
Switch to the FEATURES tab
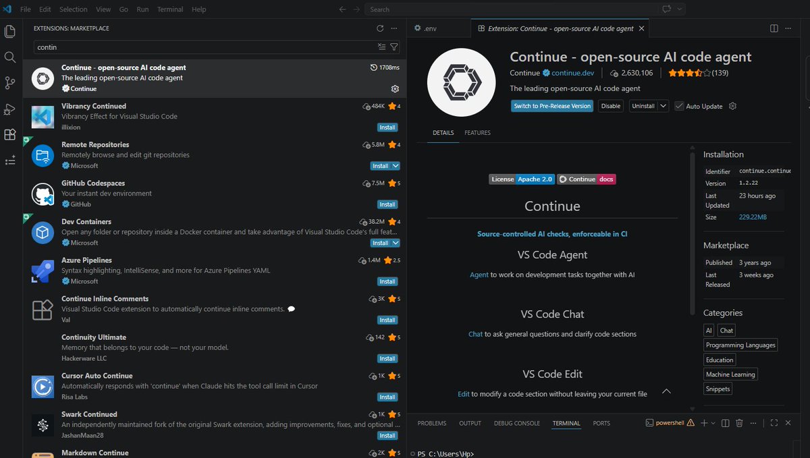[477, 132]
